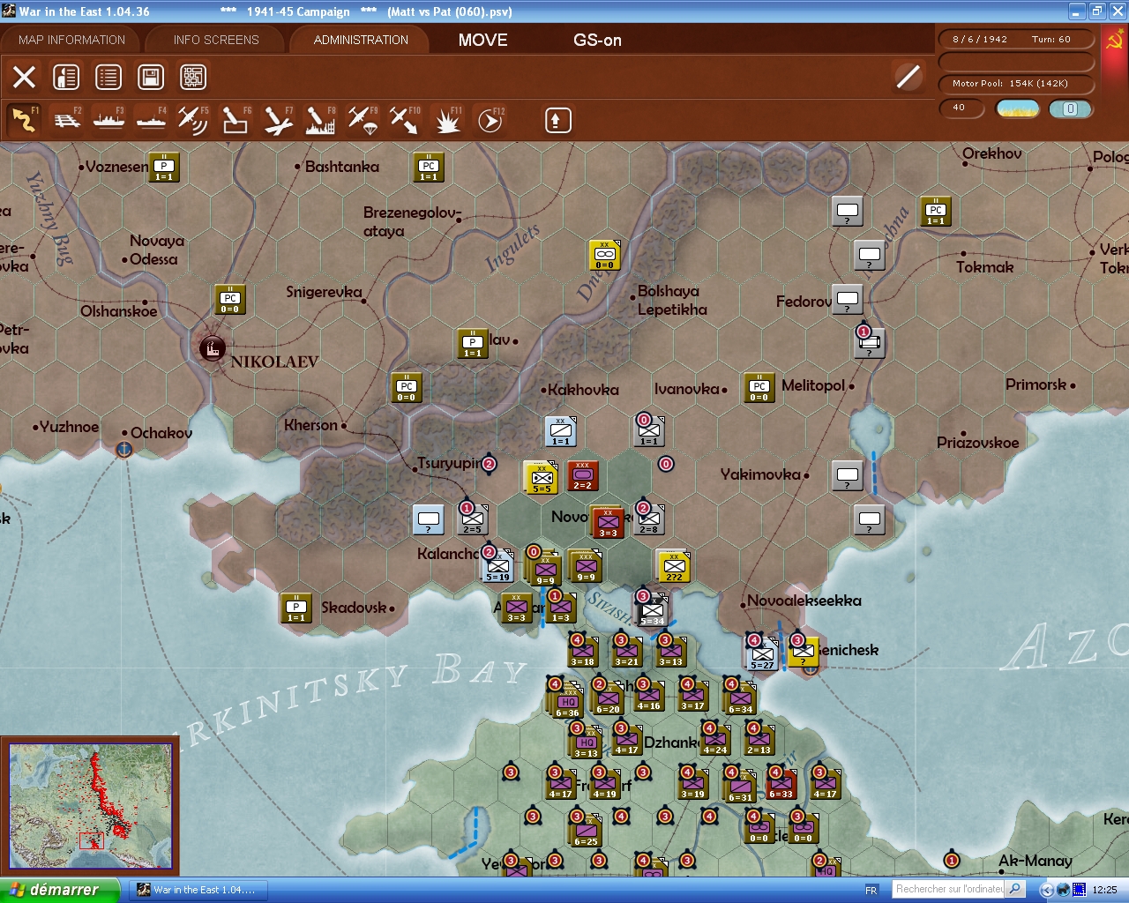Click the Novoalekseevka town label

coord(804,601)
